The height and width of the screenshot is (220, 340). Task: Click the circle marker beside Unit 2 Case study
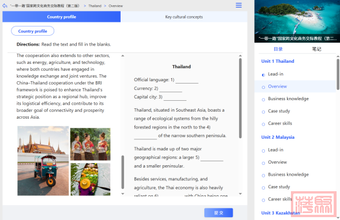point(263,188)
